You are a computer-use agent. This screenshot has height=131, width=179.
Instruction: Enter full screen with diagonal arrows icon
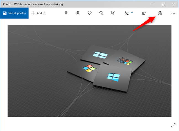click(x=173, y=125)
